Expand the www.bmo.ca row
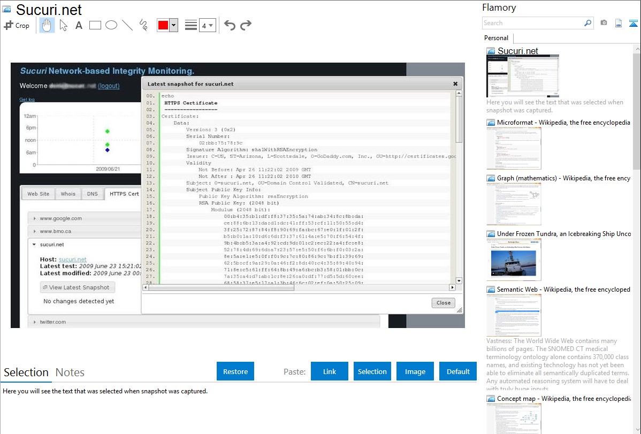This screenshot has width=641, height=434. click(85, 231)
